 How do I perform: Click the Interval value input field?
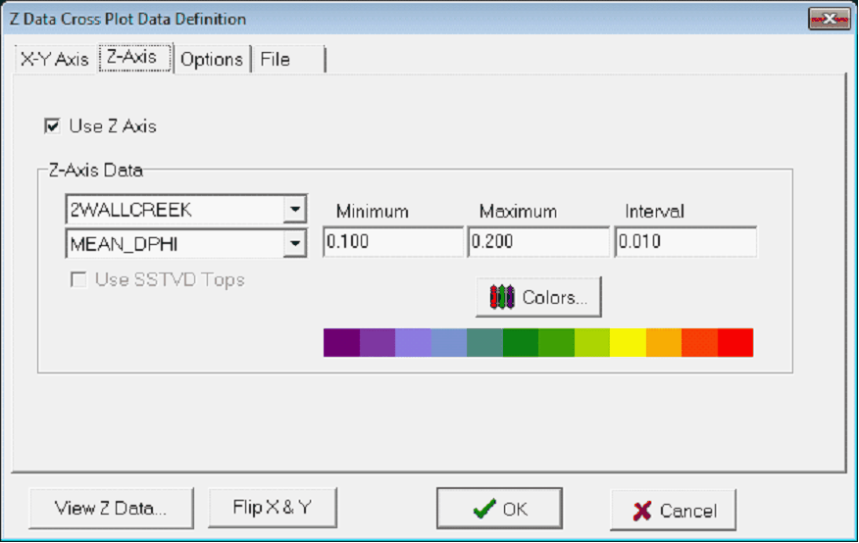[685, 242]
